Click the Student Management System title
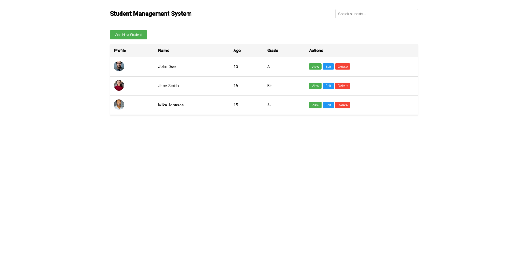The height and width of the screenshot is (277, 528). (x=150, y=14)
